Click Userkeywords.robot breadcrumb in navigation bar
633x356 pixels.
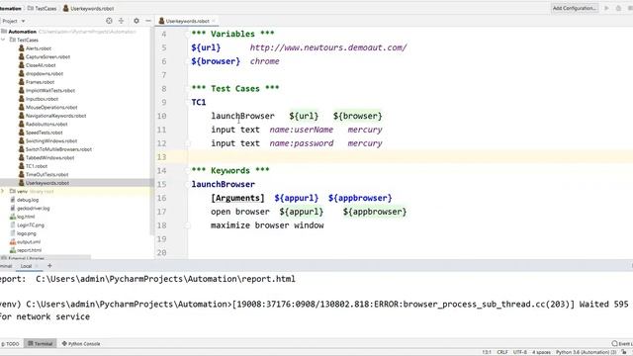(88, 8)
